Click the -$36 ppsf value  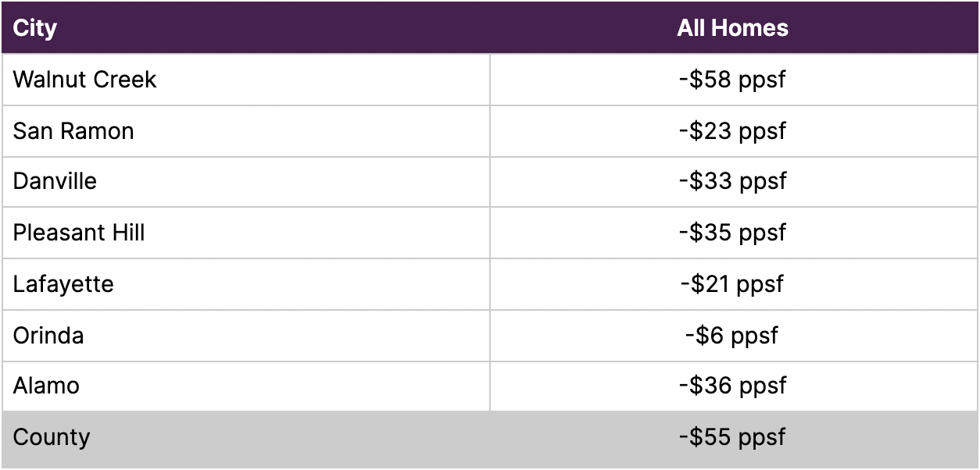click(x=732, y=386)
